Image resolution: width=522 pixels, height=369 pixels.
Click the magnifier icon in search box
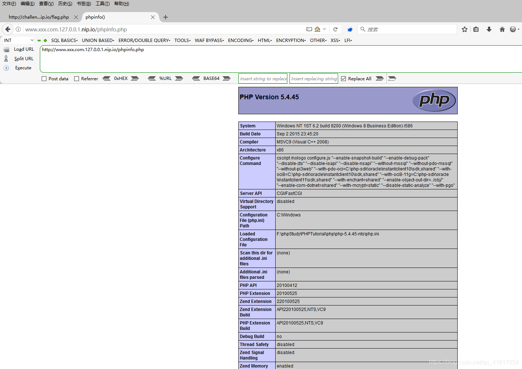click(363, 29)
